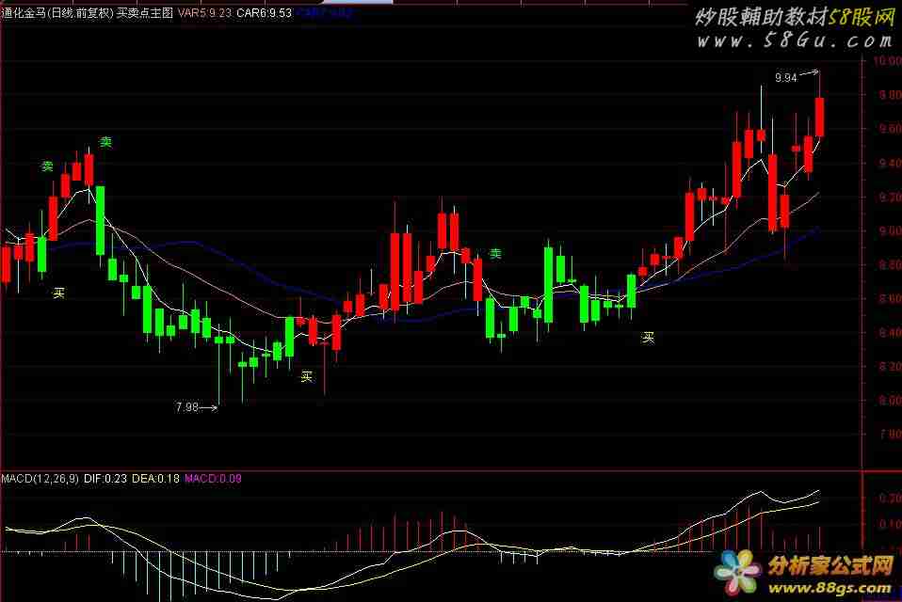
Task: Click the VAR5:9.23 indicator value
Action: 205,12
